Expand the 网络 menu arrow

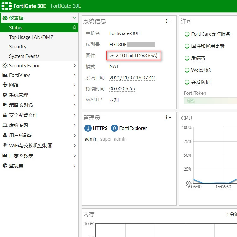click(75, 85)
